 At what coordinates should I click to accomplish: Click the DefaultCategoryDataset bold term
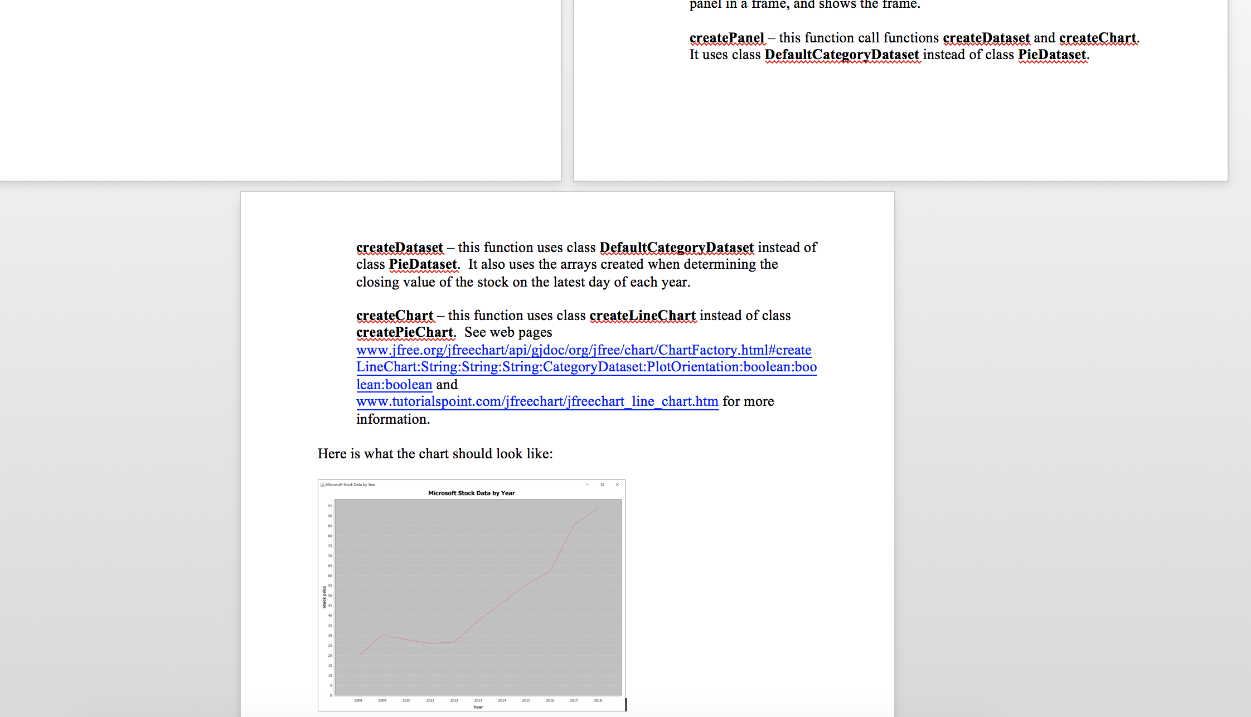(676, 247)
